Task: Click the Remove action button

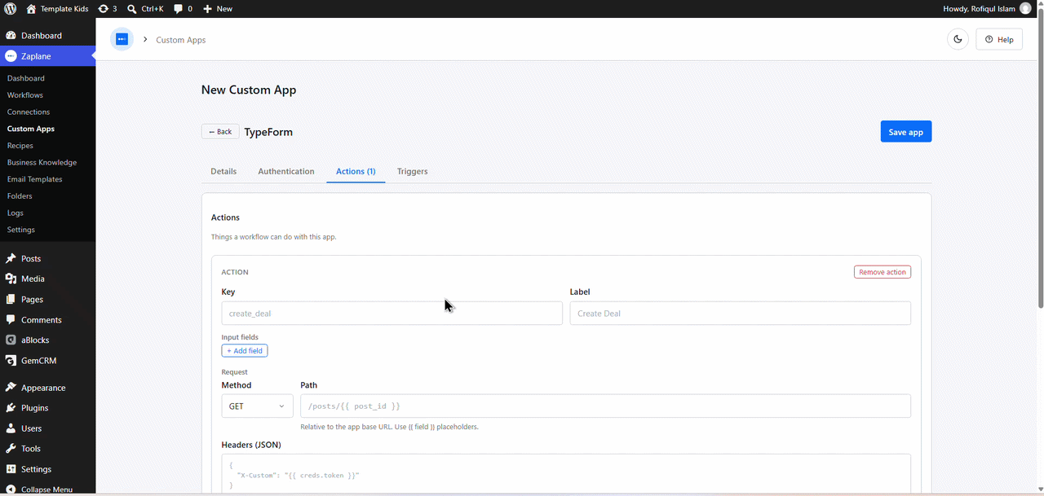Action: point(883,272)
